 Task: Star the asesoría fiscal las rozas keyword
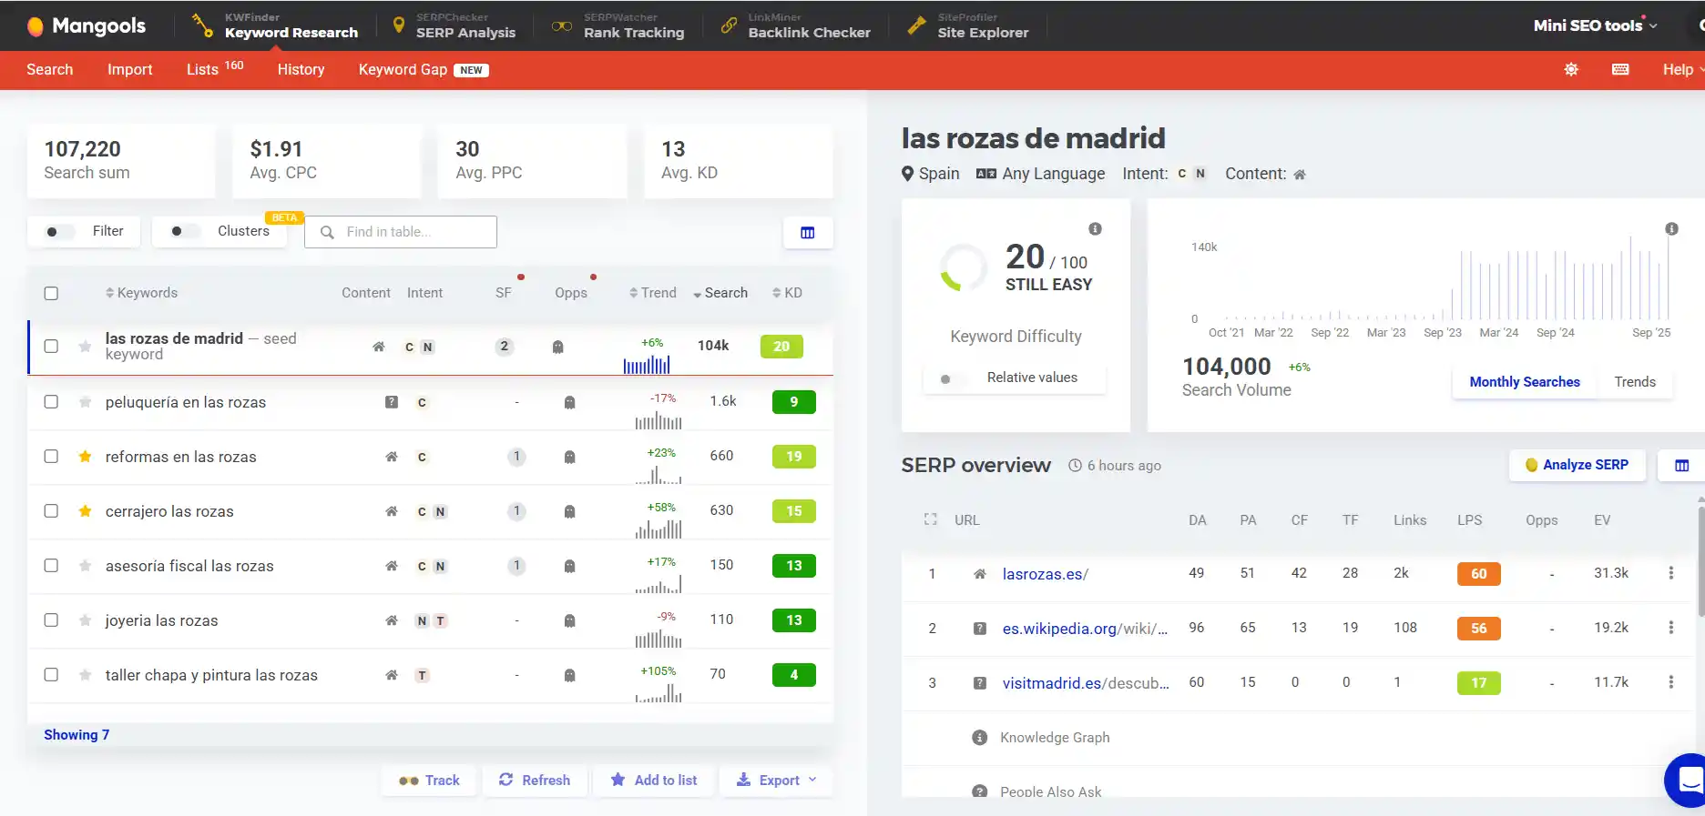point(85,566)
